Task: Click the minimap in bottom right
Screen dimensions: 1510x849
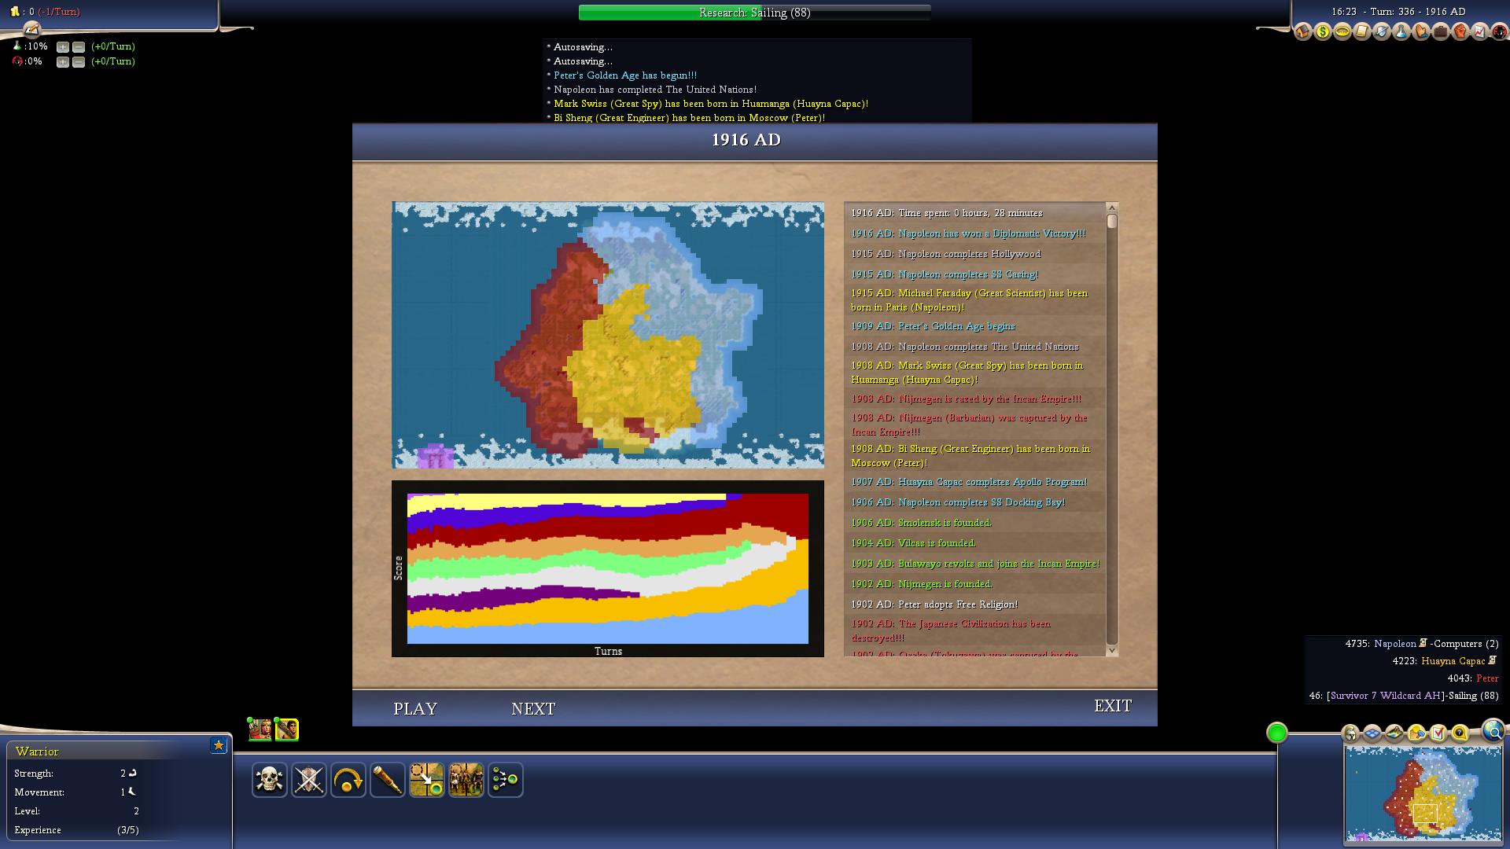Action: [x=1423, y=794]
